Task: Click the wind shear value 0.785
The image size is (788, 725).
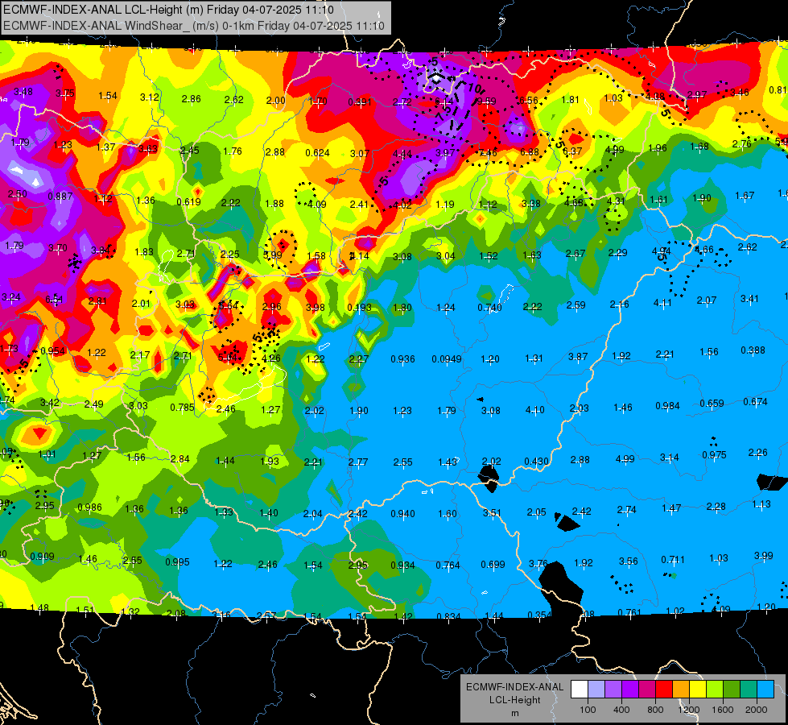Action: click(182, 407)
